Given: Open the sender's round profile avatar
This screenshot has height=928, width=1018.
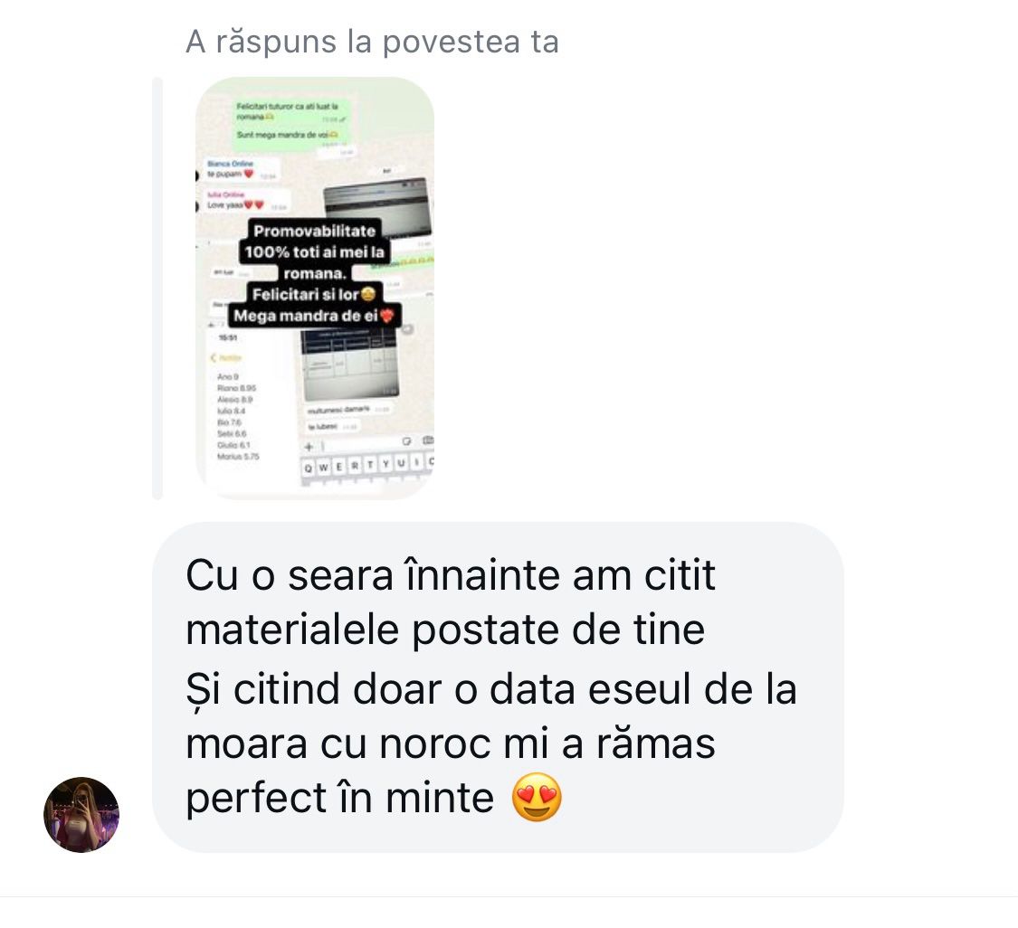Looking at the screenshot, I should (x=81, y=814).
